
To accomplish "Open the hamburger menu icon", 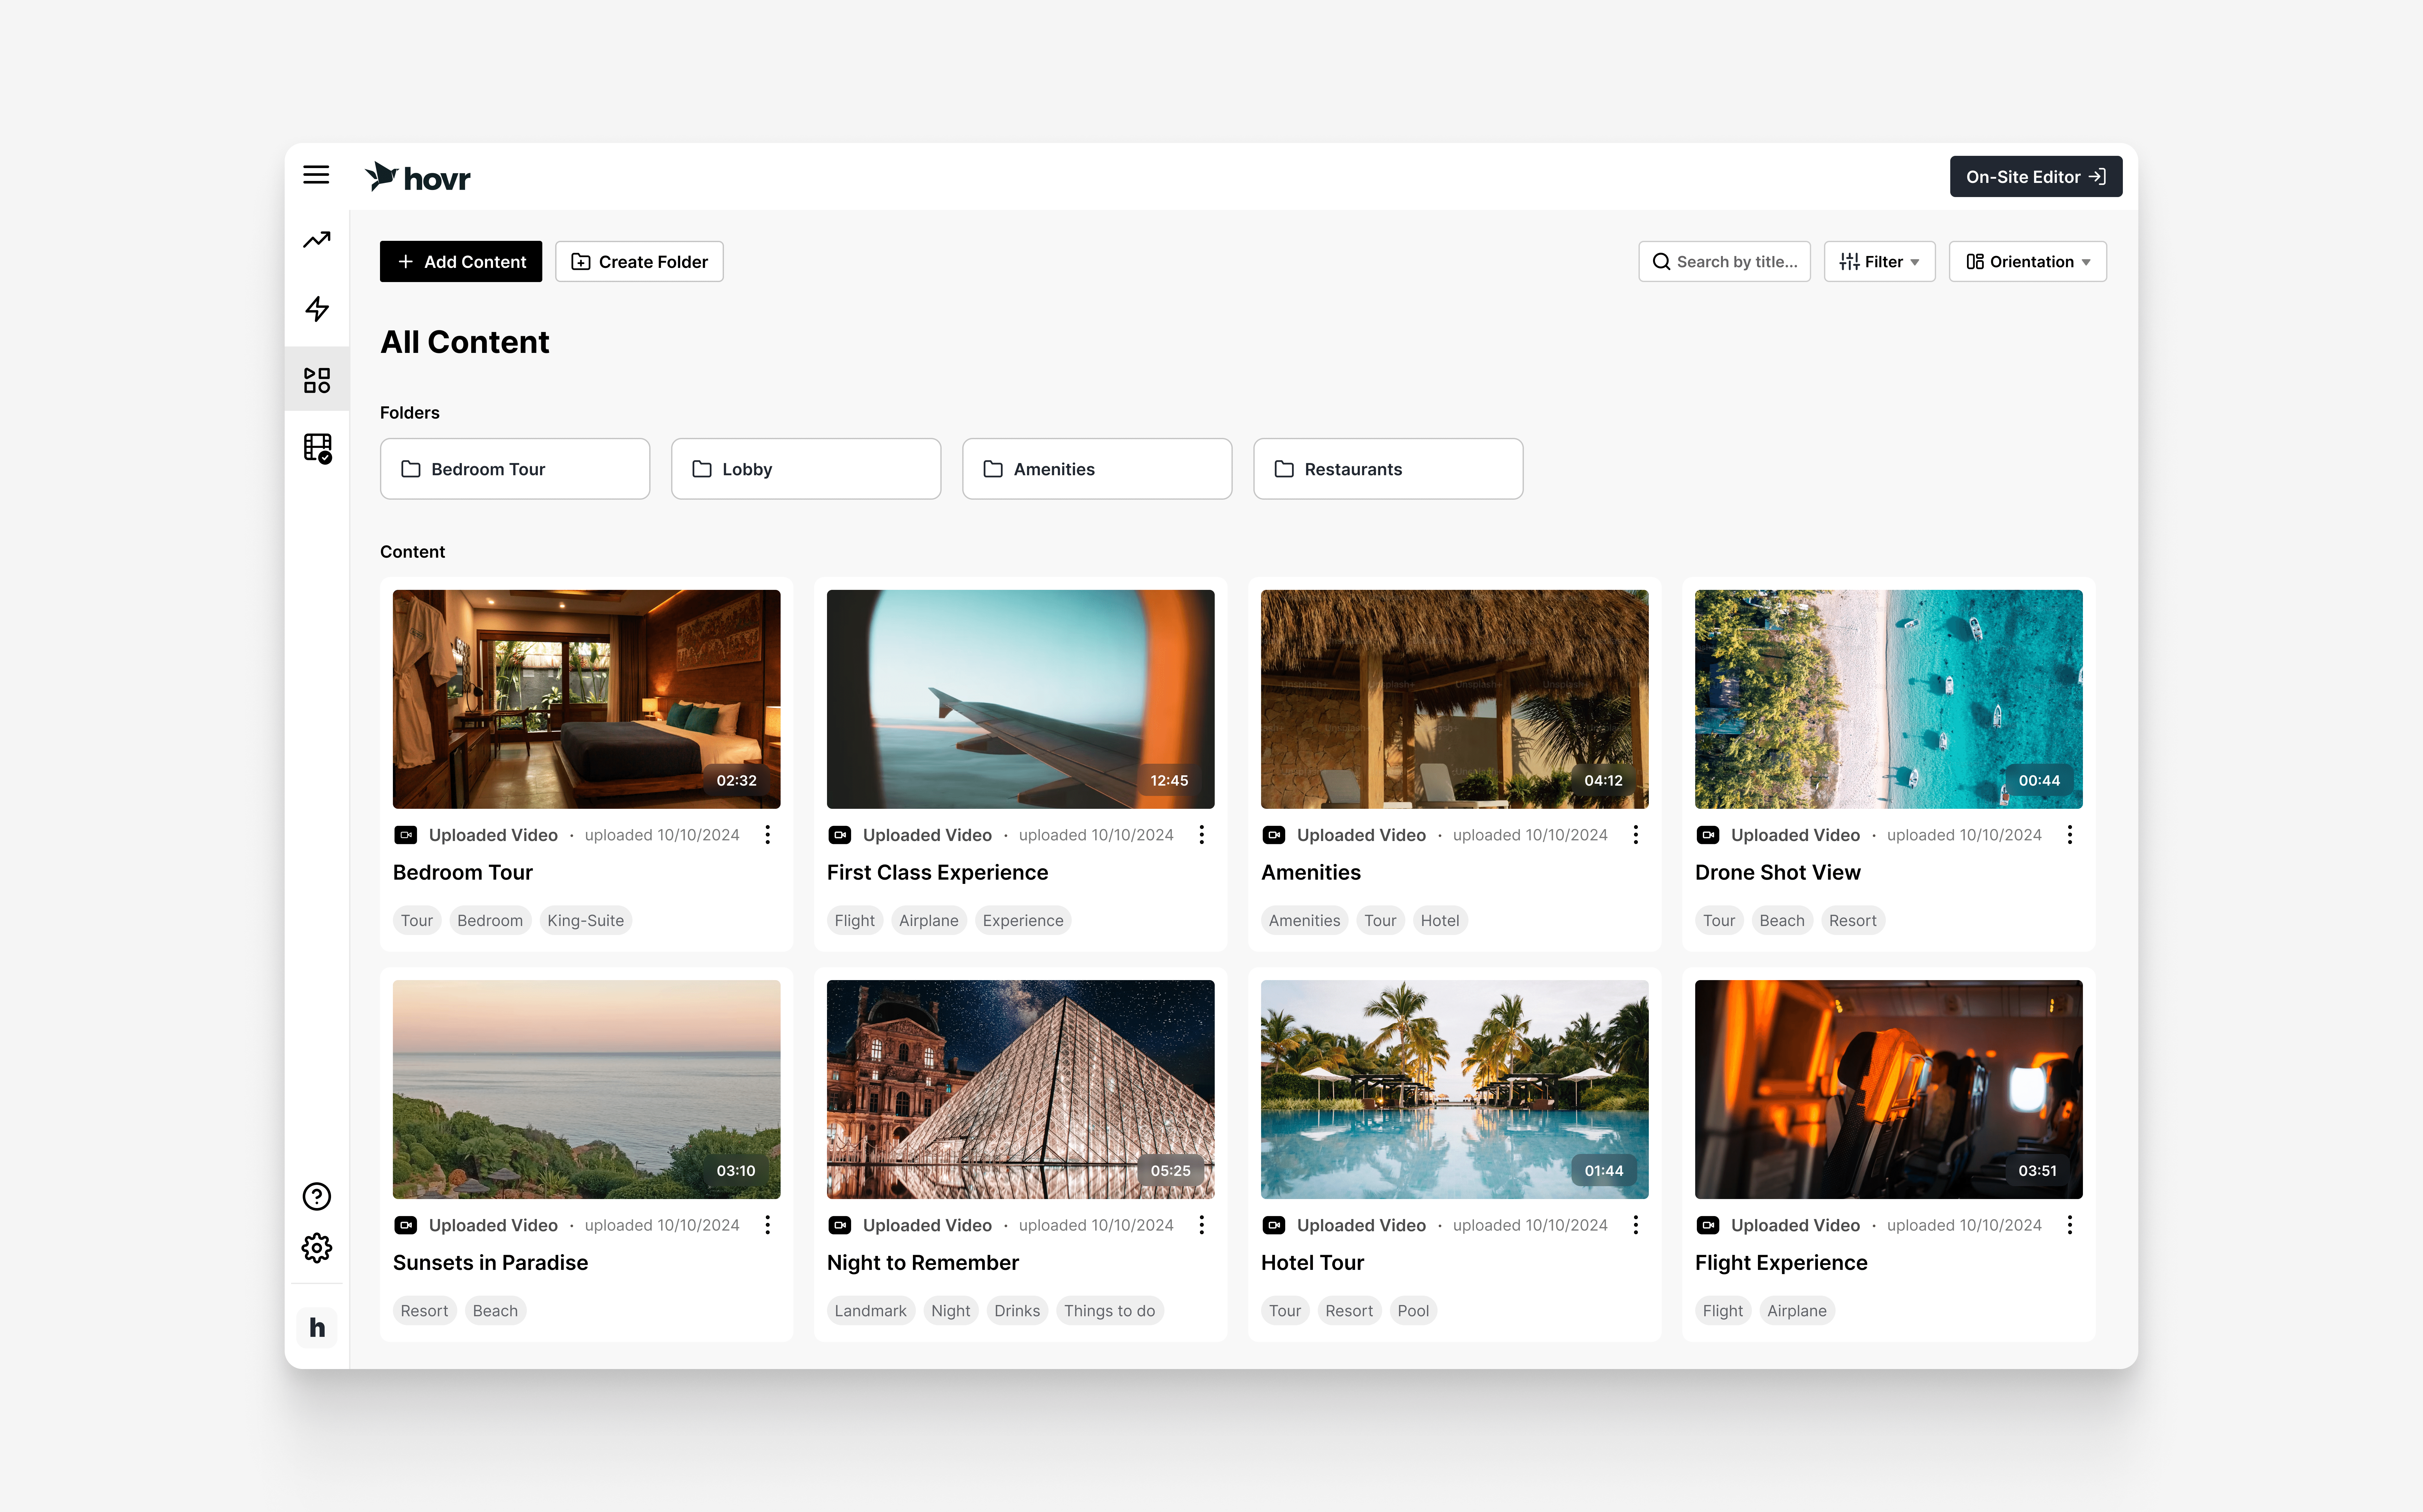I will click(x=316, y=175).
